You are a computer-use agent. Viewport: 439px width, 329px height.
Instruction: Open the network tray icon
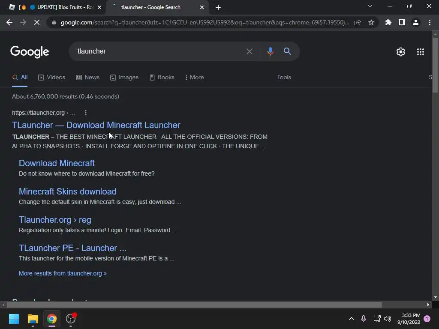pos(377,319)
